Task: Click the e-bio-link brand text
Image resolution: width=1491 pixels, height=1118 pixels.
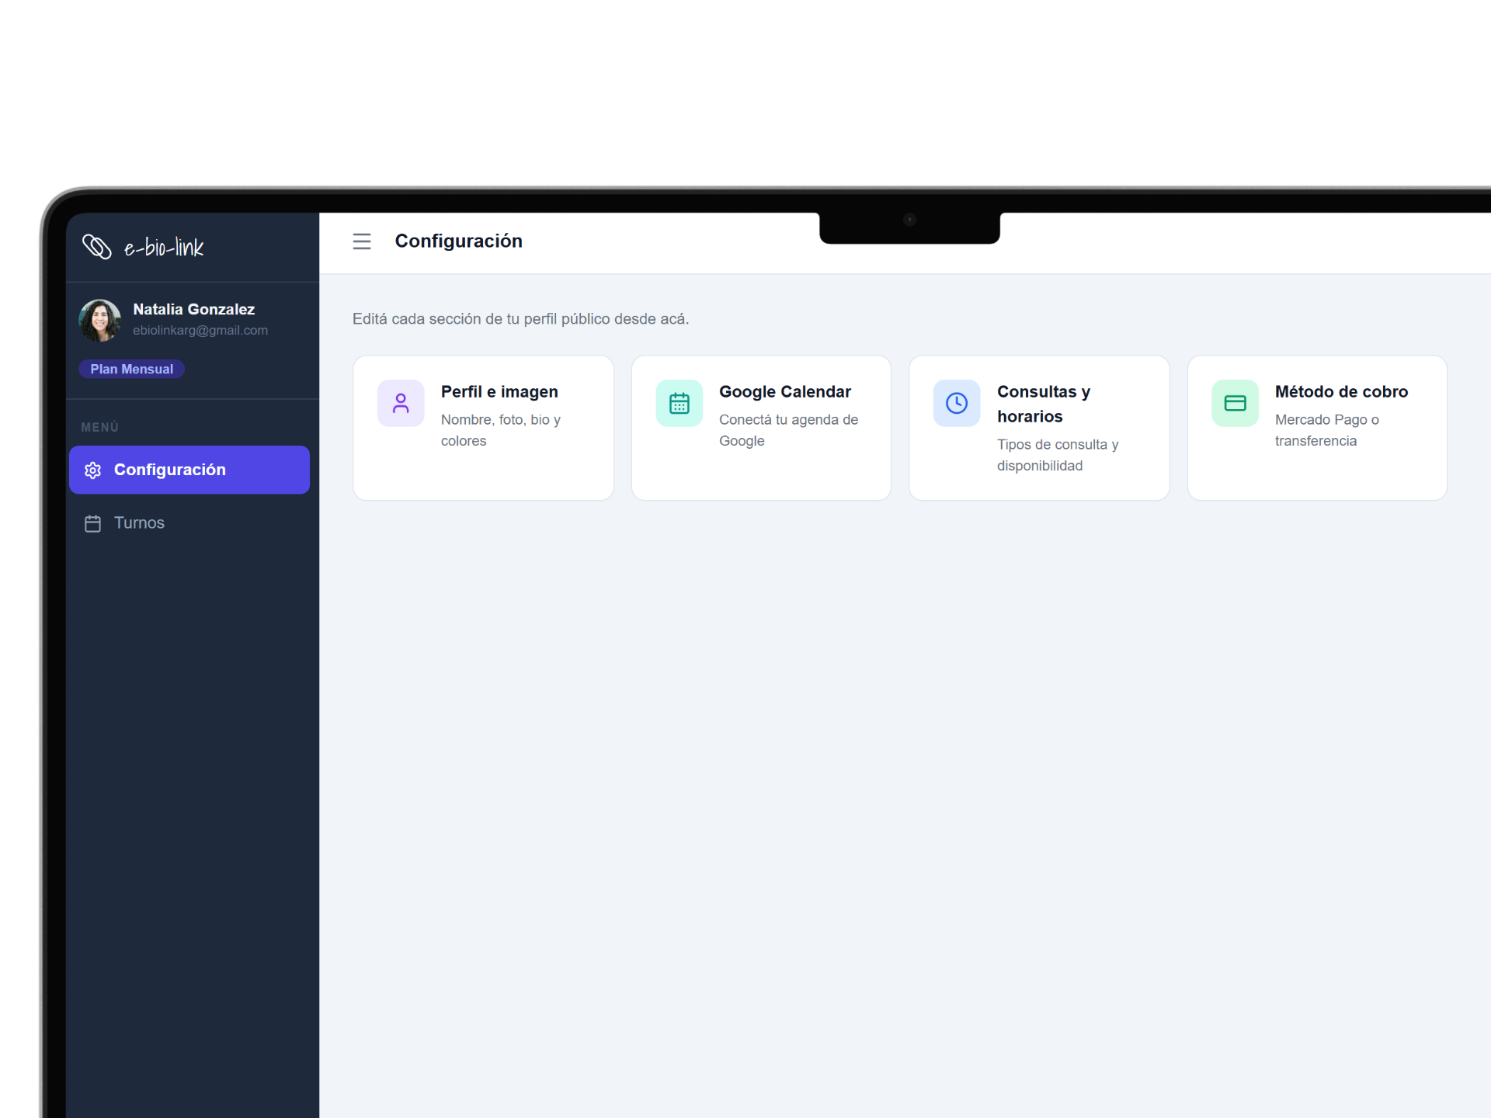Action: click(164, 248)
